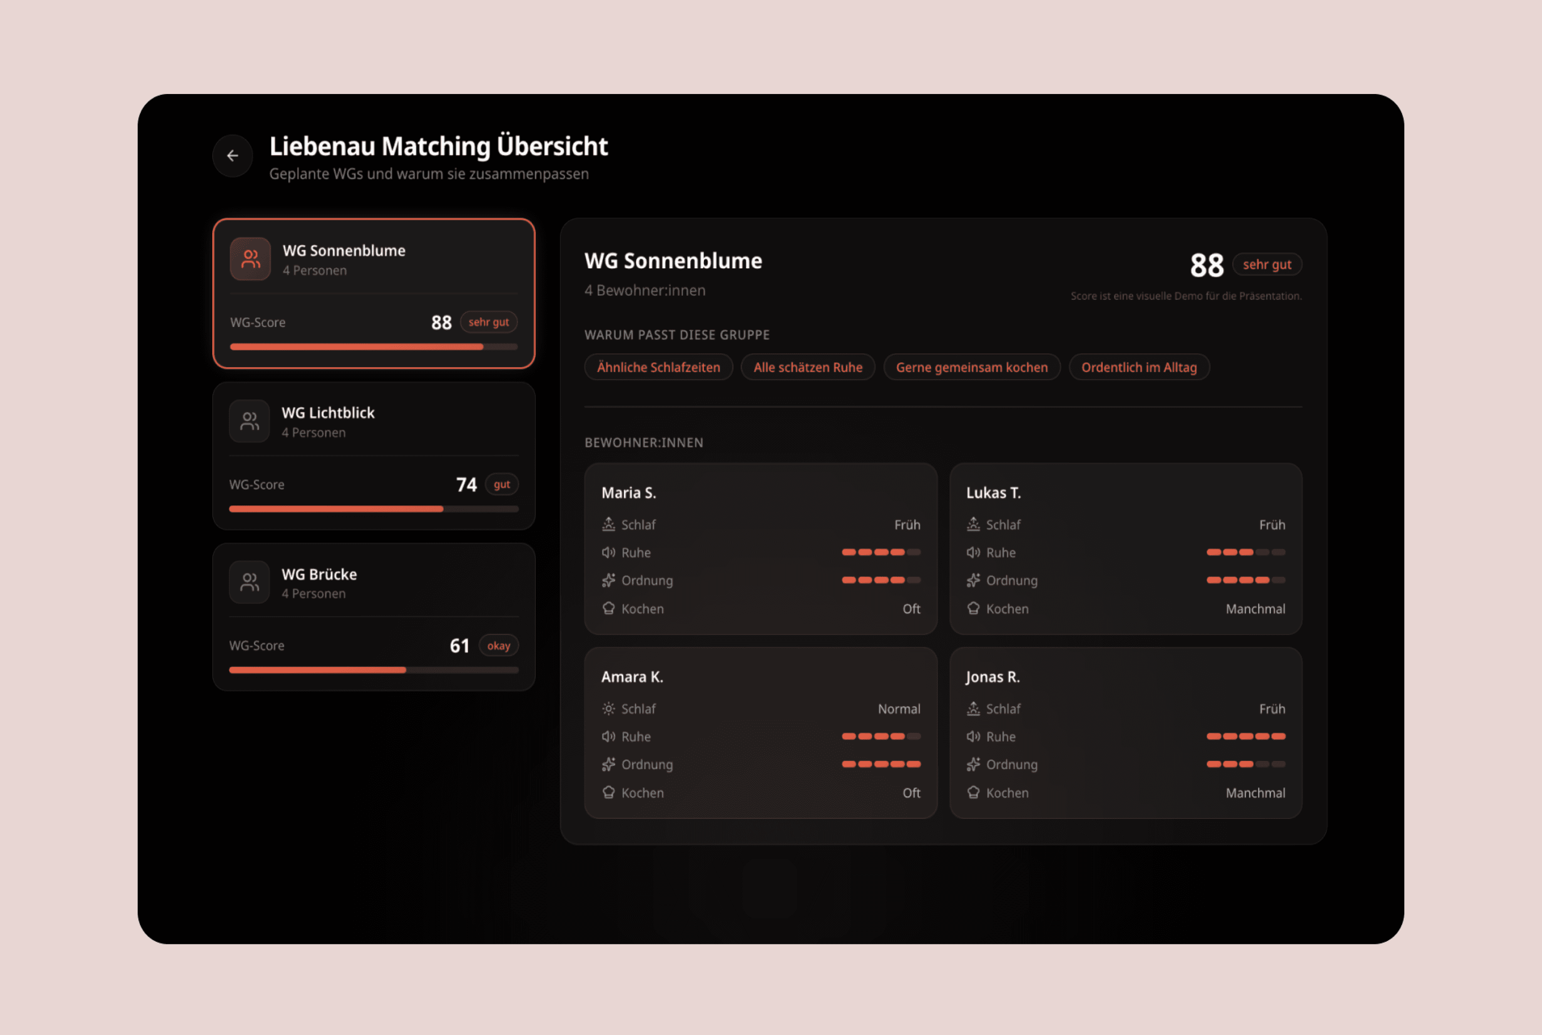Click the Gerne gemeinsam kochen tag
The width and height of the screenshot is (1542, 1035).
coord(971,368)
